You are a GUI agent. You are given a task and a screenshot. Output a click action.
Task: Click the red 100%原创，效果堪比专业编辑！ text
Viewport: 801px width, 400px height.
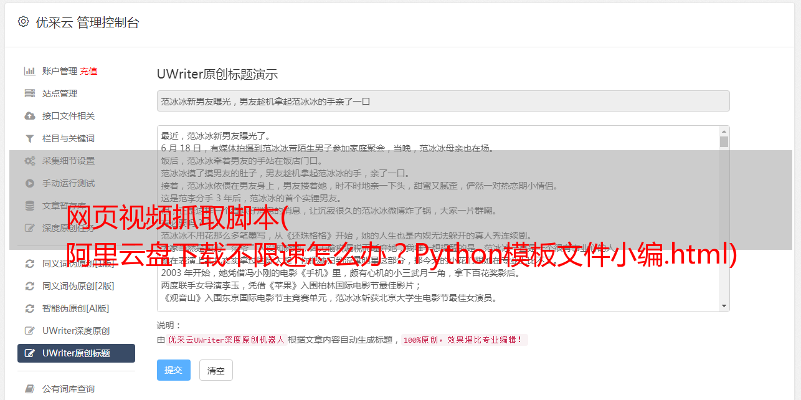click(x=464, y=340)
